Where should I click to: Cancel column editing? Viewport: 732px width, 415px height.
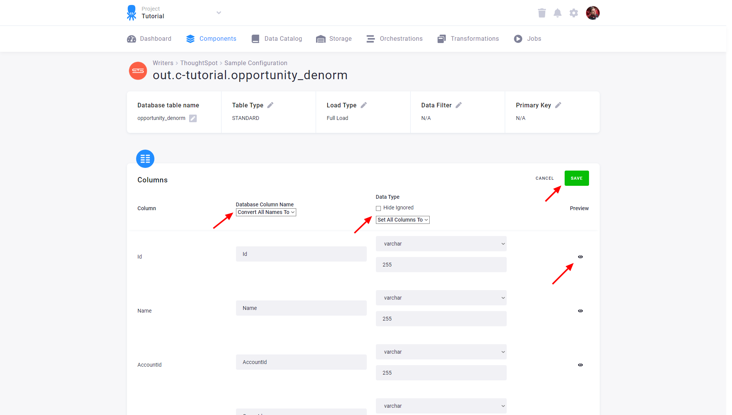click(x=544, y=178)
